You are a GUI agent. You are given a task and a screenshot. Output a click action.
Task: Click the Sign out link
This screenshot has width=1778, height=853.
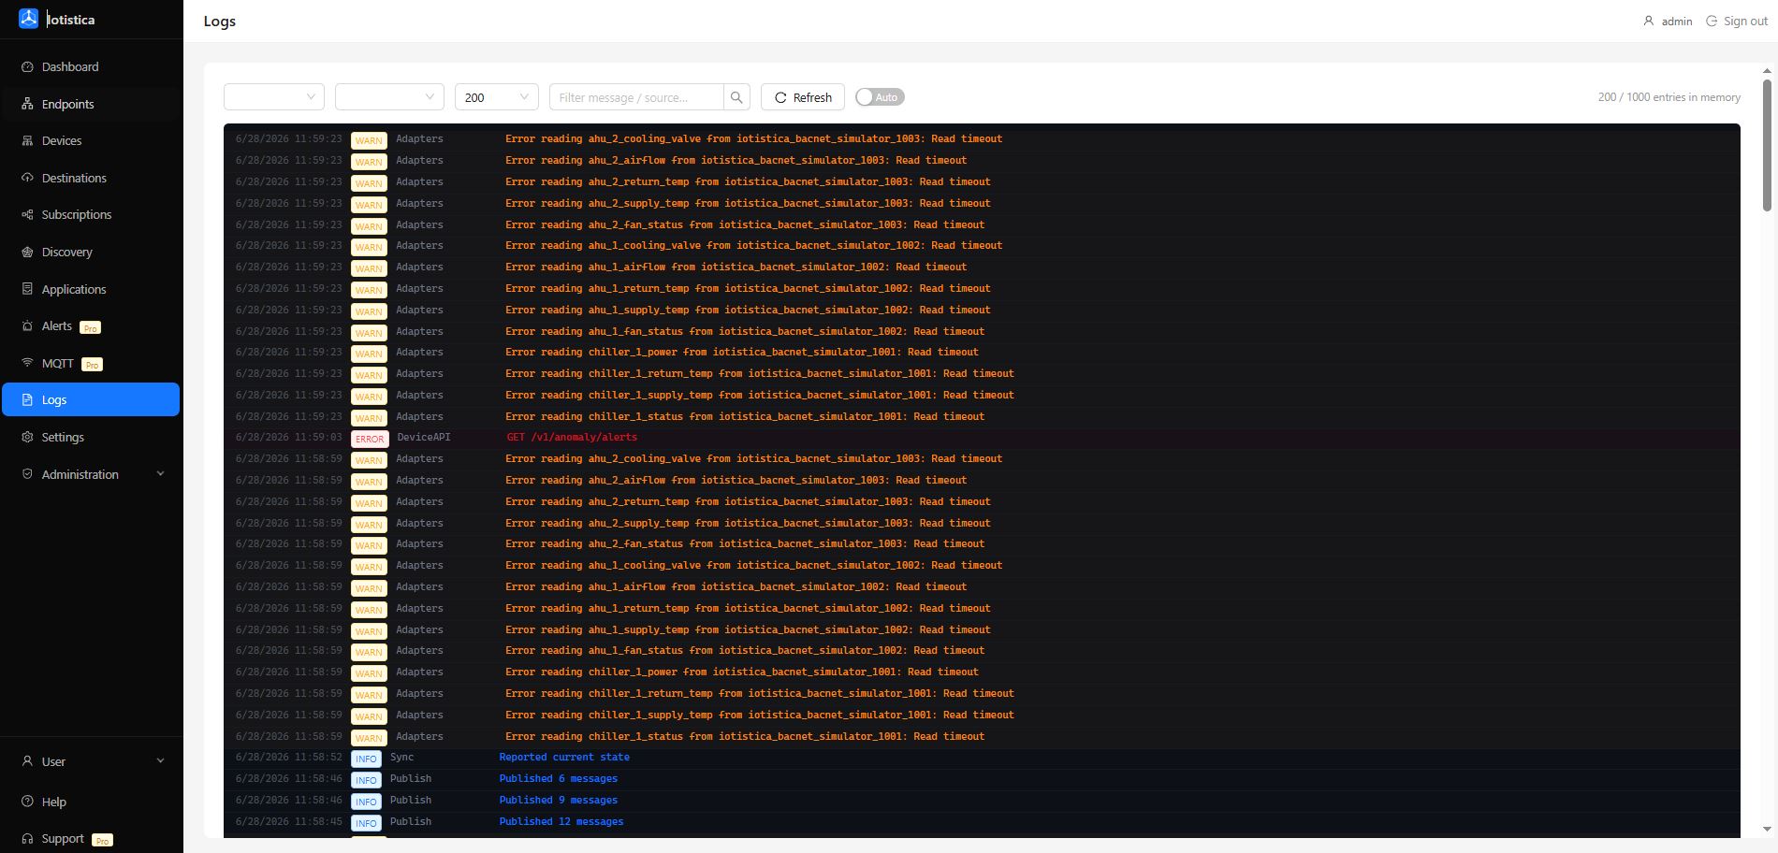tap(1745, 21)
